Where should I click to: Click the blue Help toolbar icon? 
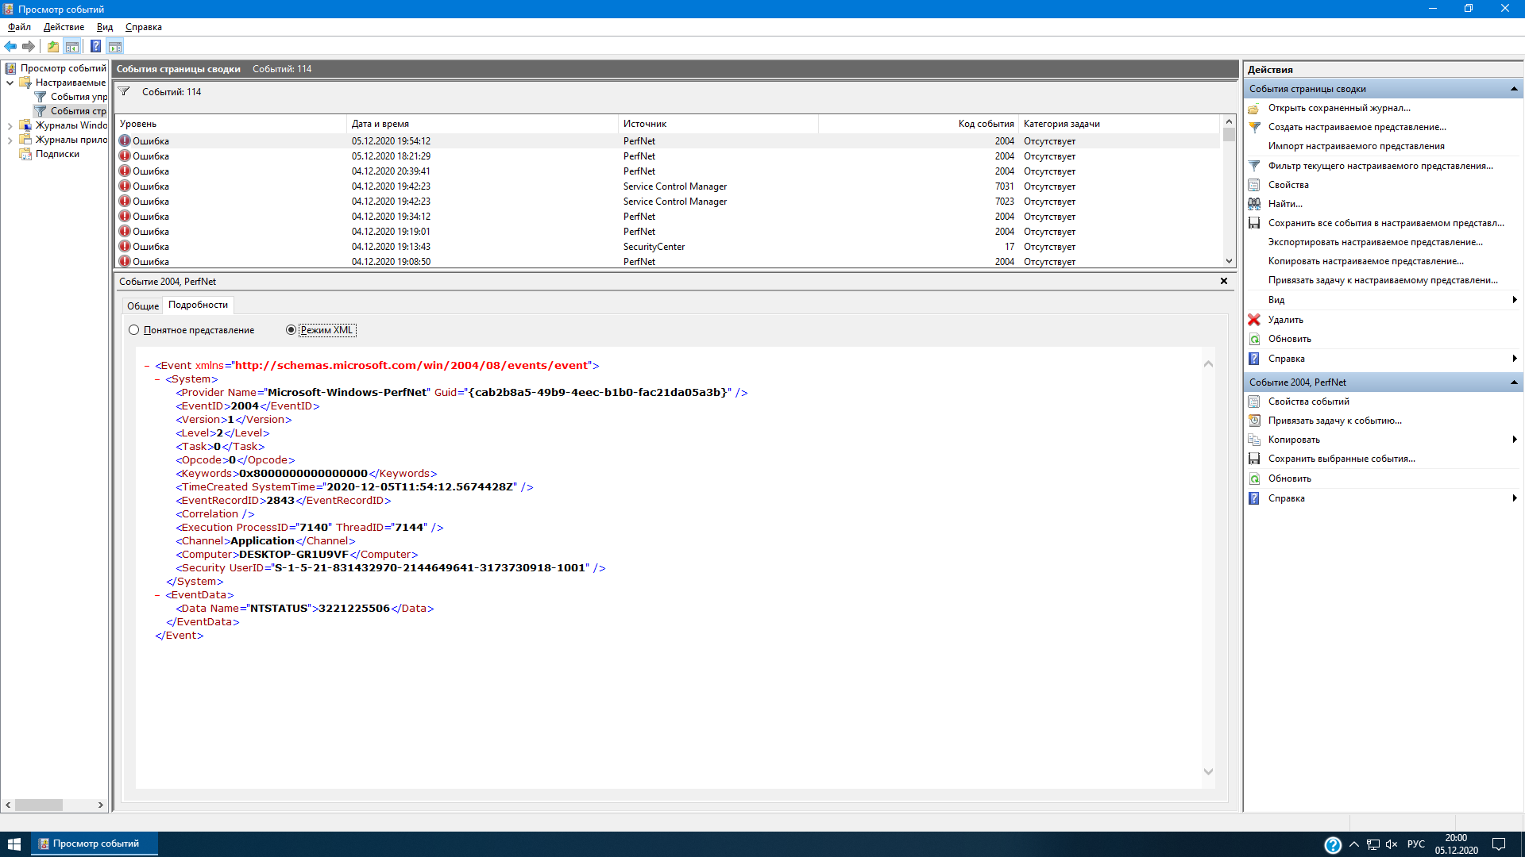pyautogui.click(x=95, y=46)
